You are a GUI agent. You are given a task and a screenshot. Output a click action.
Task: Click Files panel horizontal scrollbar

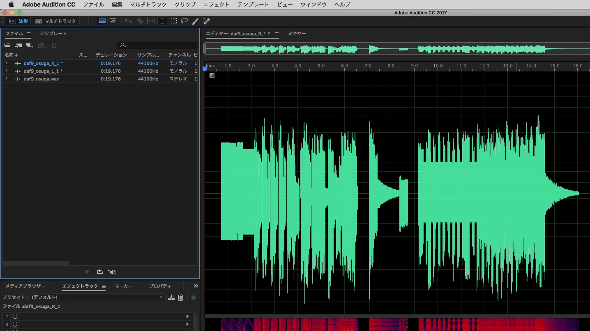[36, 263]
